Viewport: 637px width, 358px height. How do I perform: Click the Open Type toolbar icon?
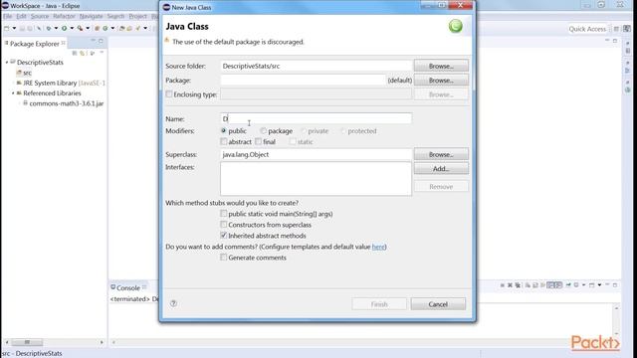121,29
